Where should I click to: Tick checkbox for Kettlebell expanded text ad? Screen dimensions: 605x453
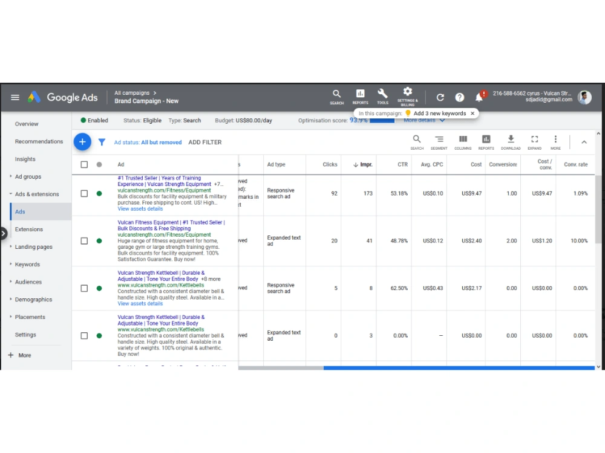84,335
